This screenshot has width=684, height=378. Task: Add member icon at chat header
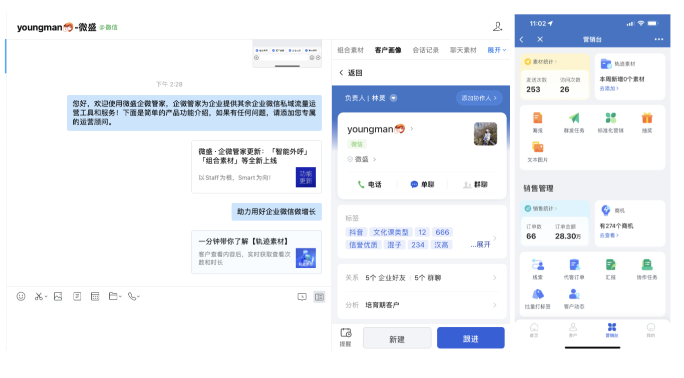point(498,26)
